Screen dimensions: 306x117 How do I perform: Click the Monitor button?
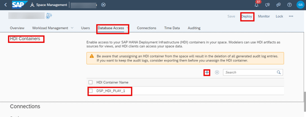(x=264, y=16)
